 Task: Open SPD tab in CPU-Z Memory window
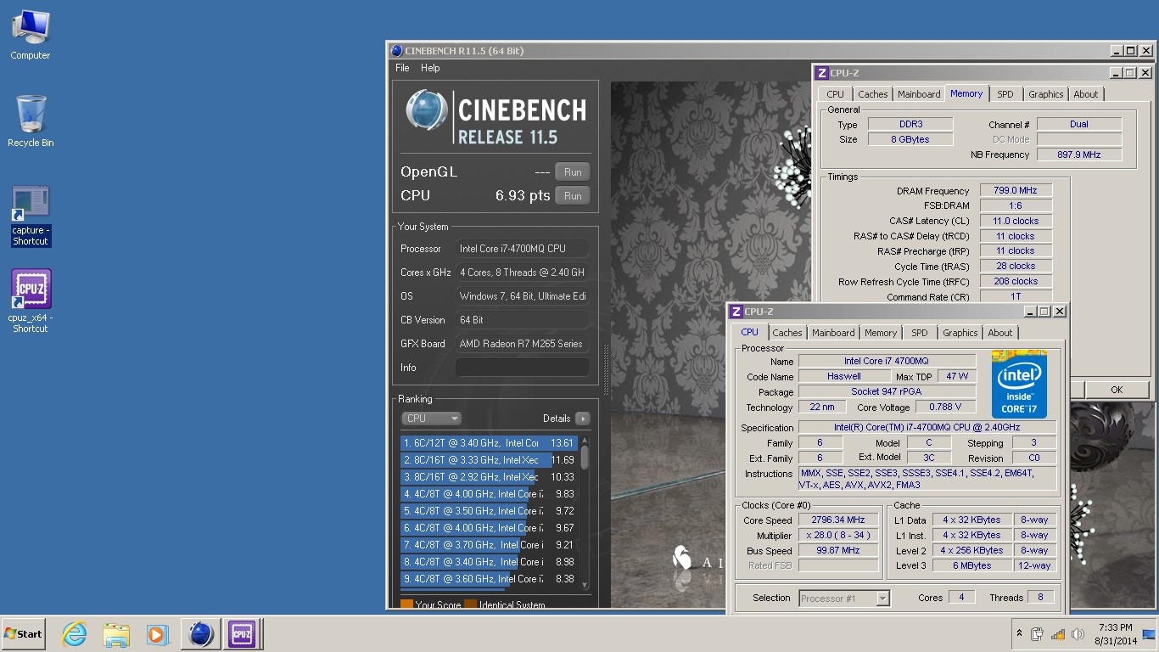(x=1005, y=94)
